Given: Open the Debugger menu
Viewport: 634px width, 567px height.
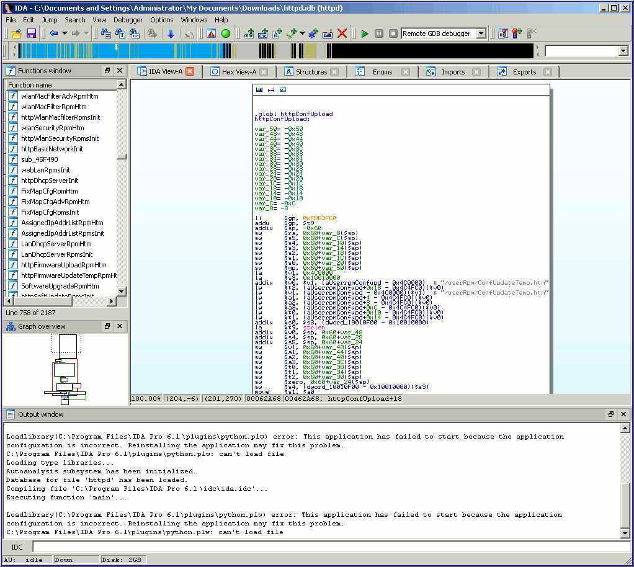Looking at the screenshot, I should pyautogui.click(x=128, y=20).
